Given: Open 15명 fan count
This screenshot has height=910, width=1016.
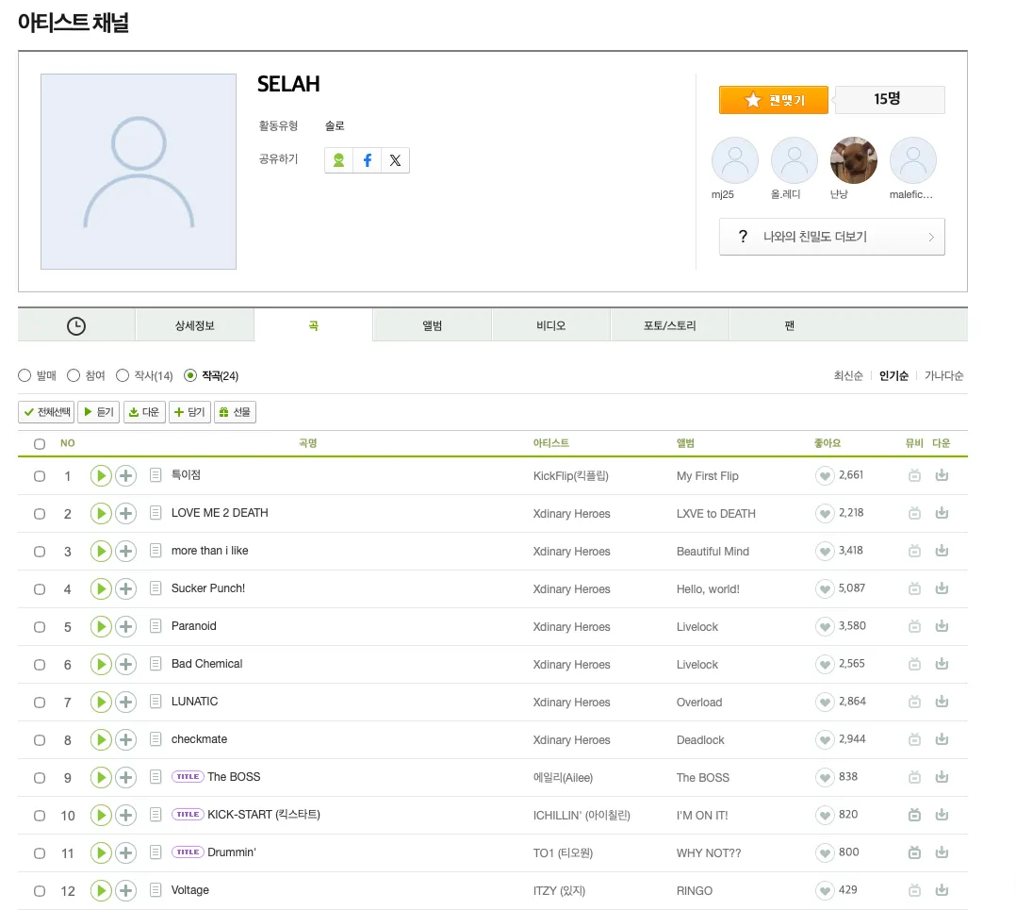Looking at the screenshot, I should coord(890,100).
